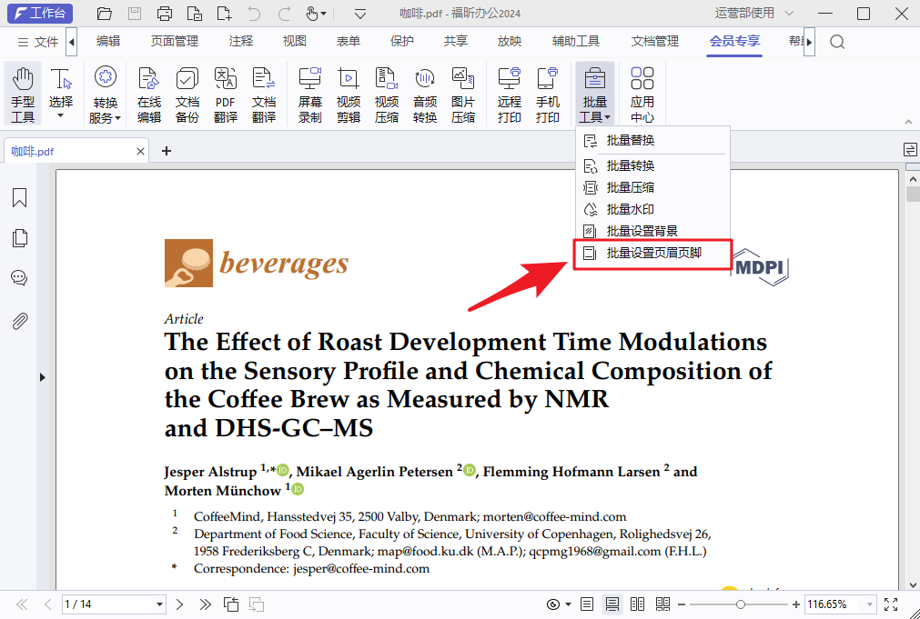920x619 pixels.
Task: Open the zoom percentage dropdown
Action: pos(870,604)
